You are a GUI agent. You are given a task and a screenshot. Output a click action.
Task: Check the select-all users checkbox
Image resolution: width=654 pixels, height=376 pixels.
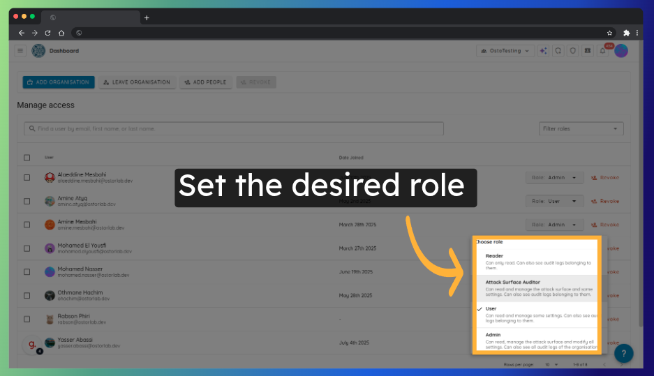(27, 158)
